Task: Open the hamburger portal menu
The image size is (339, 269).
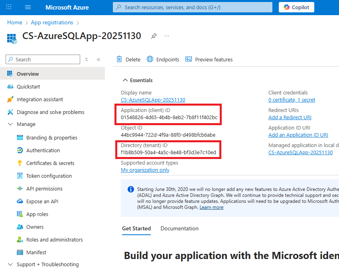Action: [x=28, y=7]
